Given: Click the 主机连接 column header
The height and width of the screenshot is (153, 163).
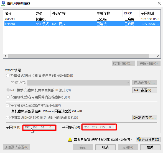Looking at the screenshot, I should click(109, 13).
